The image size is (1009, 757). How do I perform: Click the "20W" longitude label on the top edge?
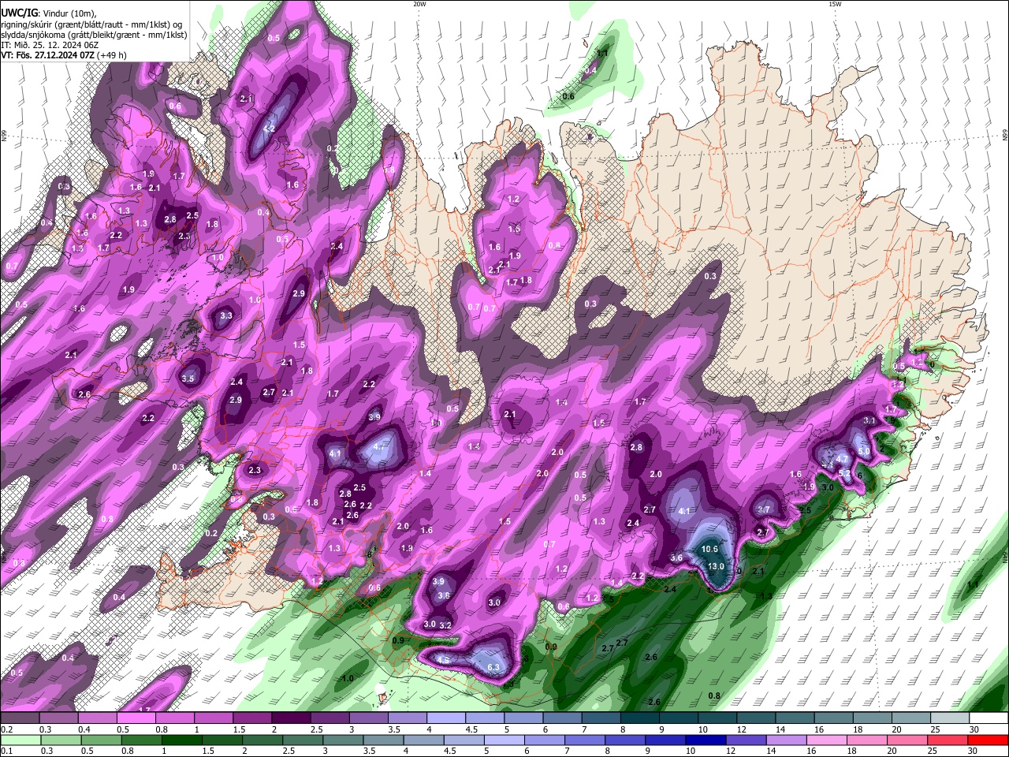(x=419, y=4)
